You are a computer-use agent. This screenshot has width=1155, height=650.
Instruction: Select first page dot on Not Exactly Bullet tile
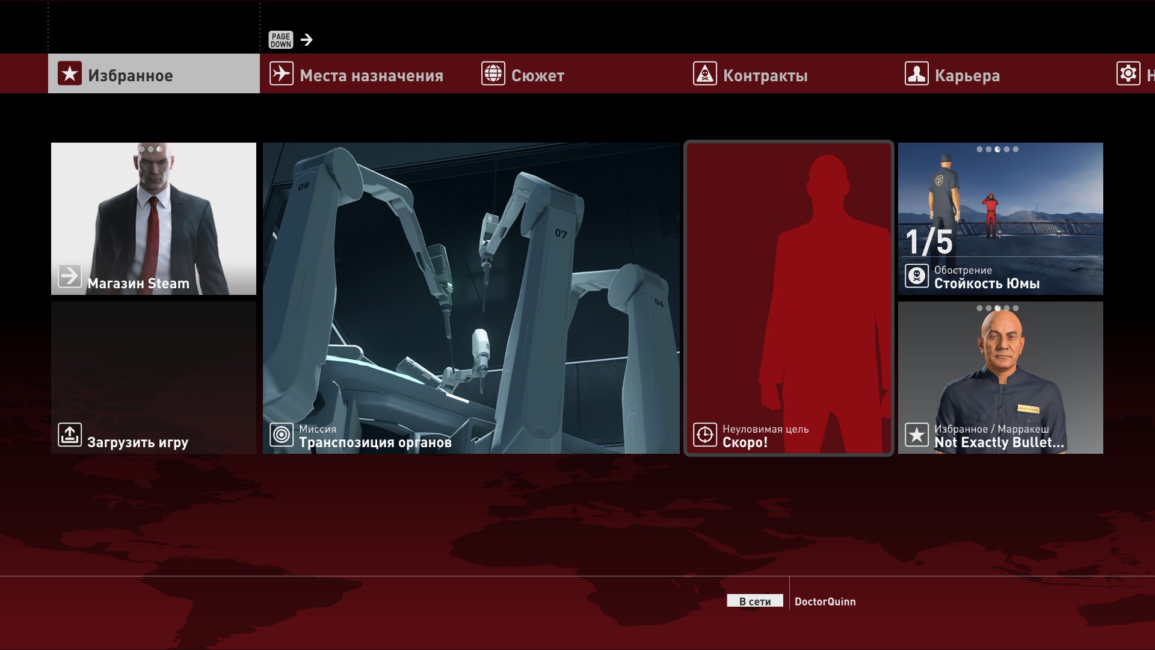click(x=979, y=308)
